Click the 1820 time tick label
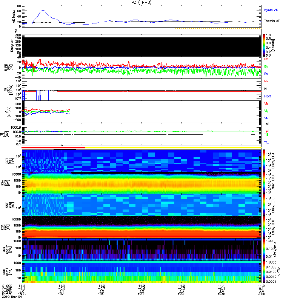283x302 pixels. pos(62,294)
